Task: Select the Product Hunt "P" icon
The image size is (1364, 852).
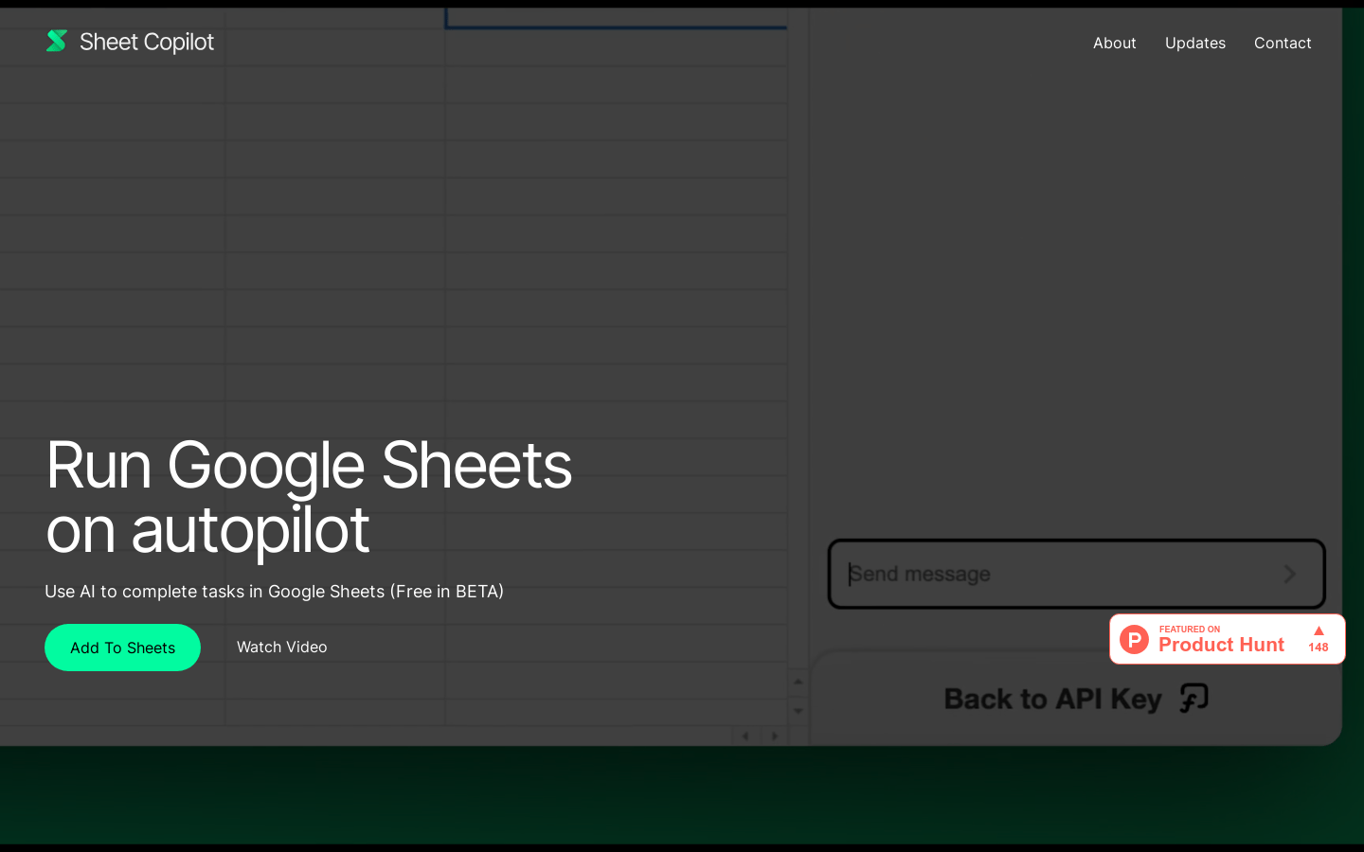Action: [x=1134, y=639]
